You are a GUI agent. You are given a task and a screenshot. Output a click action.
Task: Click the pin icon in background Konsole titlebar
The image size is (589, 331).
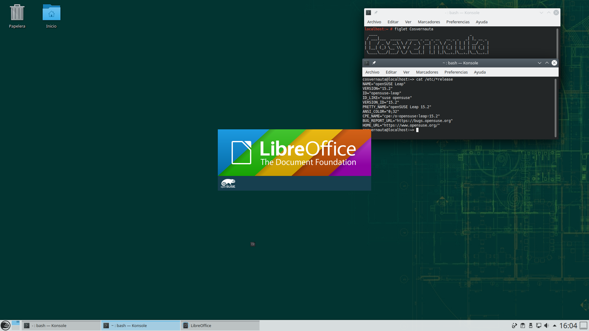tap(376, 13)
